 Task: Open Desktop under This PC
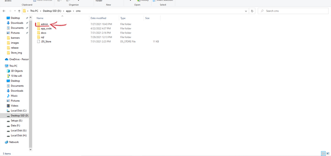pos(15,81)
